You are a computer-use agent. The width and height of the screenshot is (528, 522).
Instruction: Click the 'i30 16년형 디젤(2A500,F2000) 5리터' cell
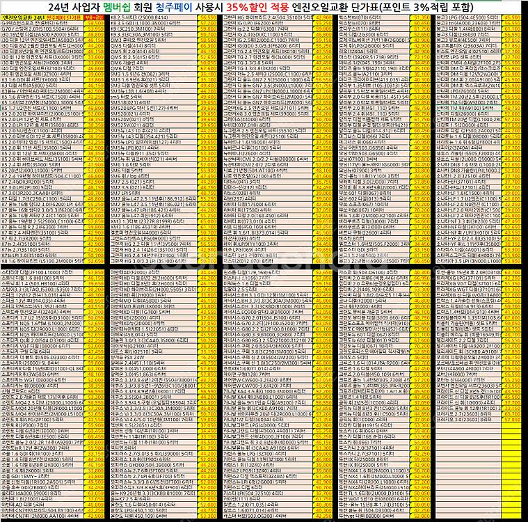point(42,34)
